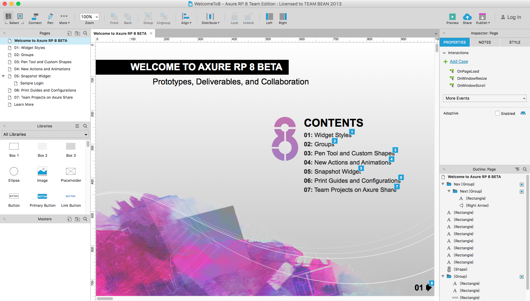Select the OnWindowResize event
Screen dimensions: 530x301
coord(472,78)
